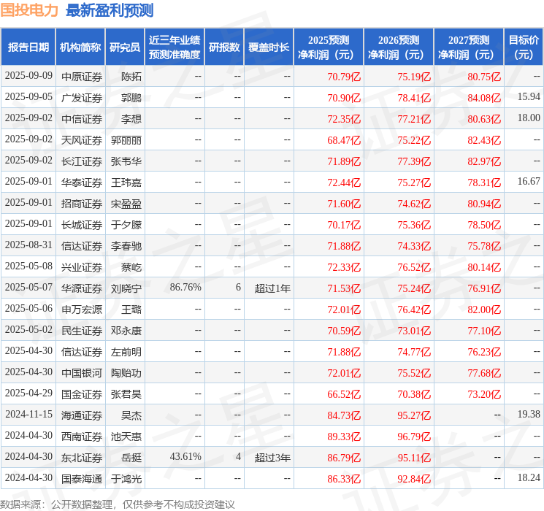Click the 2027预测净利润 header
This screenshot has width=544, height=511.
click(469, 47)
